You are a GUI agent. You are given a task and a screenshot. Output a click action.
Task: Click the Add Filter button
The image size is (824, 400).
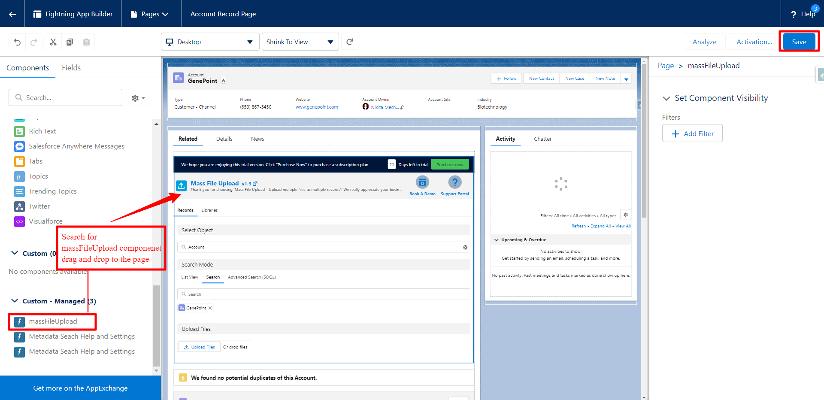click(692, 133)
